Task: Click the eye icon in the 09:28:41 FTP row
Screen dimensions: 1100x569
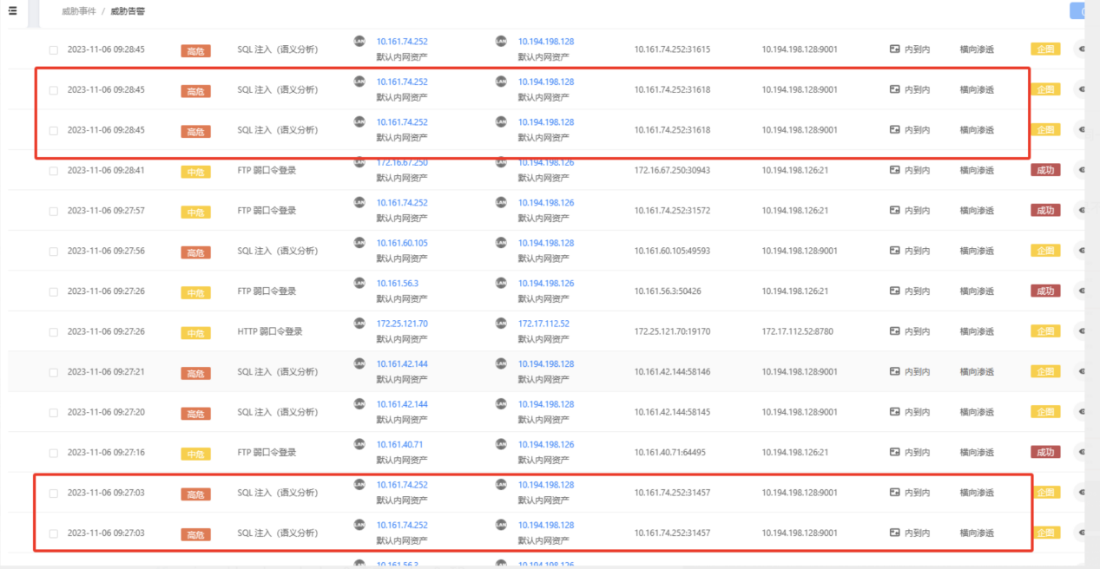Action: [x=1081, y=170]
